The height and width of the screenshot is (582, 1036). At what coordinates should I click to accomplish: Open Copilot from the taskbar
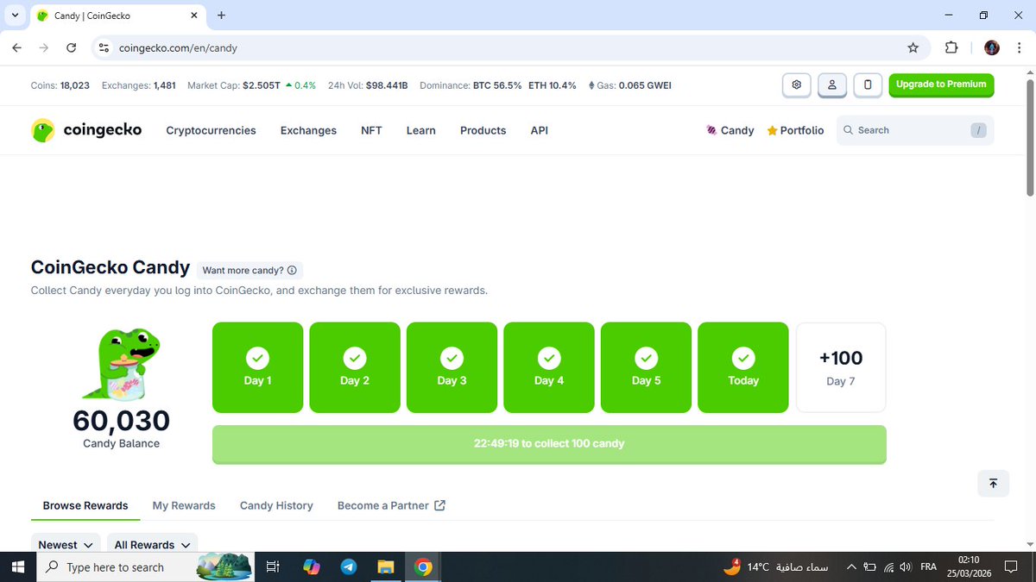(x=312, y=566)
